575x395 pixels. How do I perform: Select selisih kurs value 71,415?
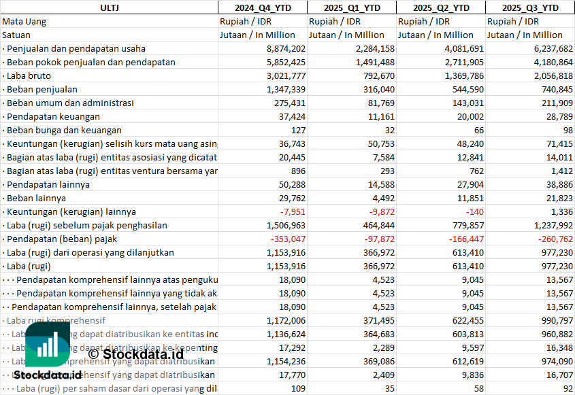tap(559, 143)
